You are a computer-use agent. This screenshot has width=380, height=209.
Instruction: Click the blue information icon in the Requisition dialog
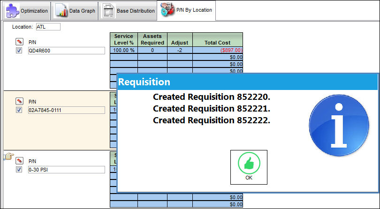(339, 125)
